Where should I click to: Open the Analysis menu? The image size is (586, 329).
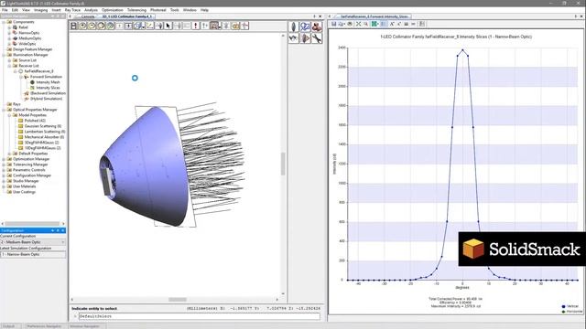click(91, 10)
